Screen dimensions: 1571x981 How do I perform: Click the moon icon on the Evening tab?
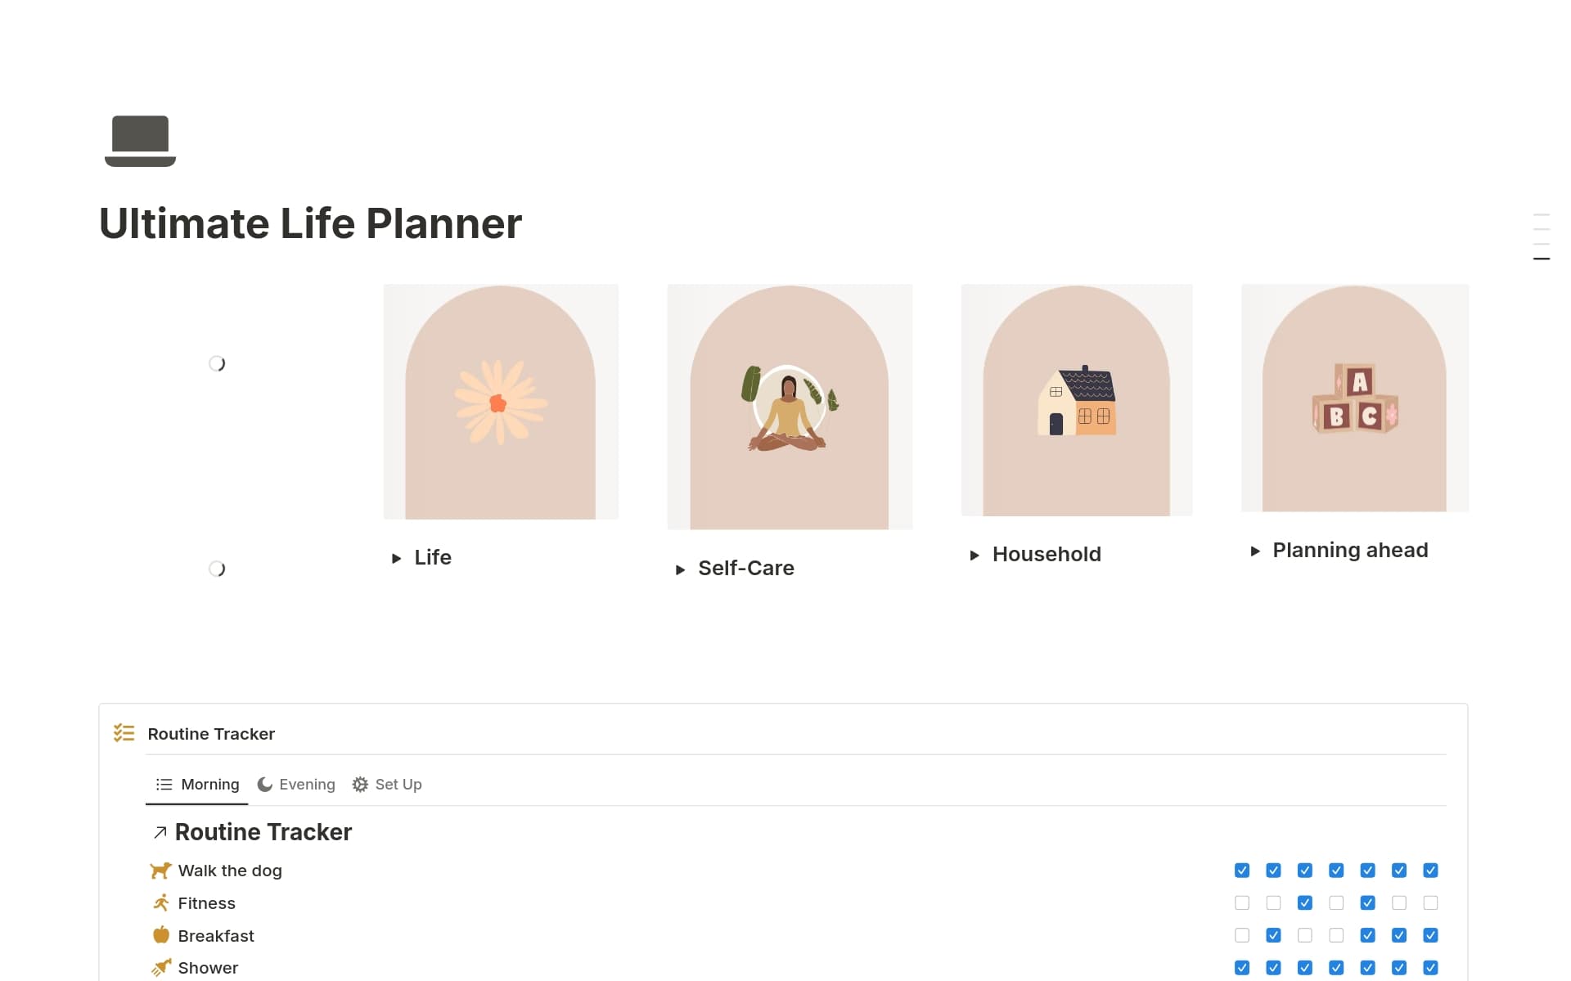[x=264, y=784]
